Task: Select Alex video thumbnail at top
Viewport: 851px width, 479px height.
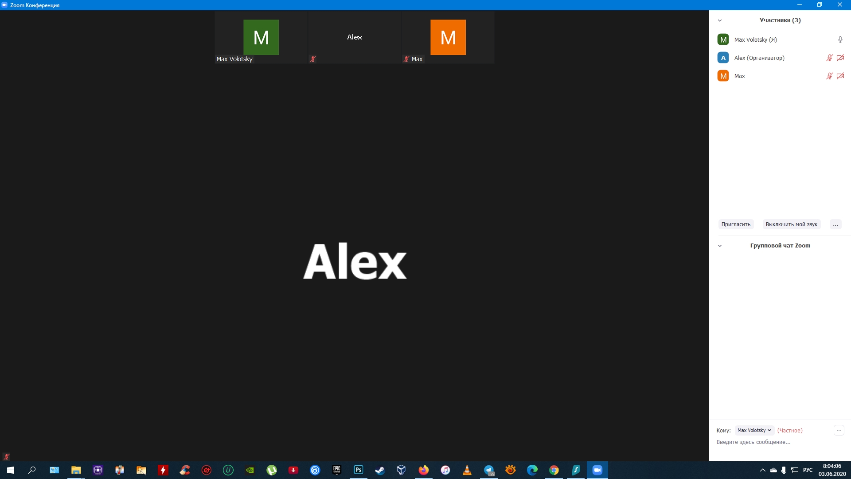Action: tap(355, 37)
